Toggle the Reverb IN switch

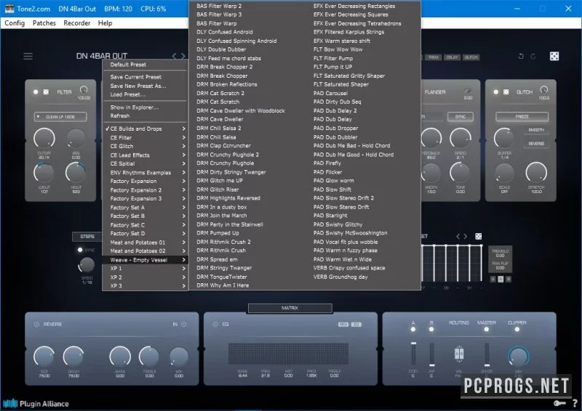(183, 325)
